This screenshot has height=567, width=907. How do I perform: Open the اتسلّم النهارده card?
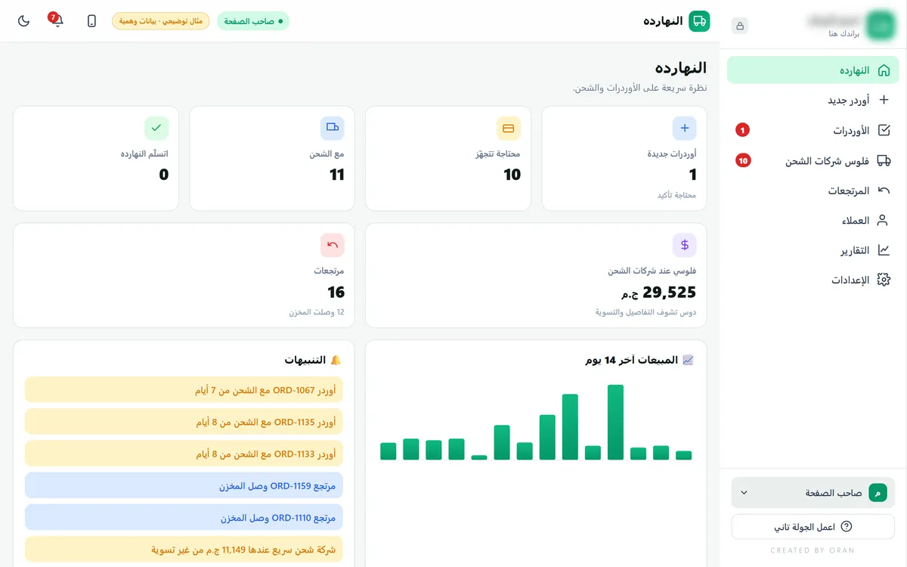point(96,158)
